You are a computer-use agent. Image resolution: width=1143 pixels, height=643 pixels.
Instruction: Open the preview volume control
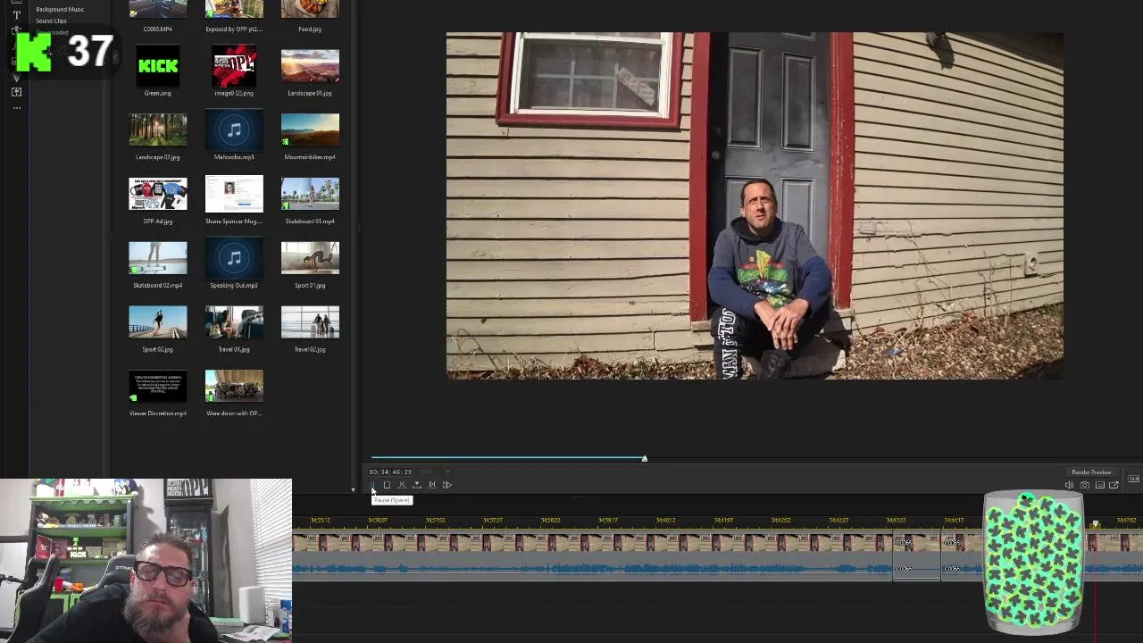point(1069,485)
